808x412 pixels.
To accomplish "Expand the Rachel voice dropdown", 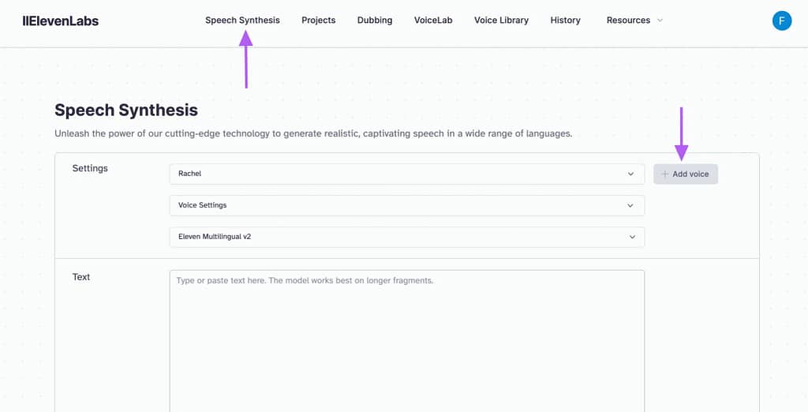I will pyautogui.click(x=406, y=174).
